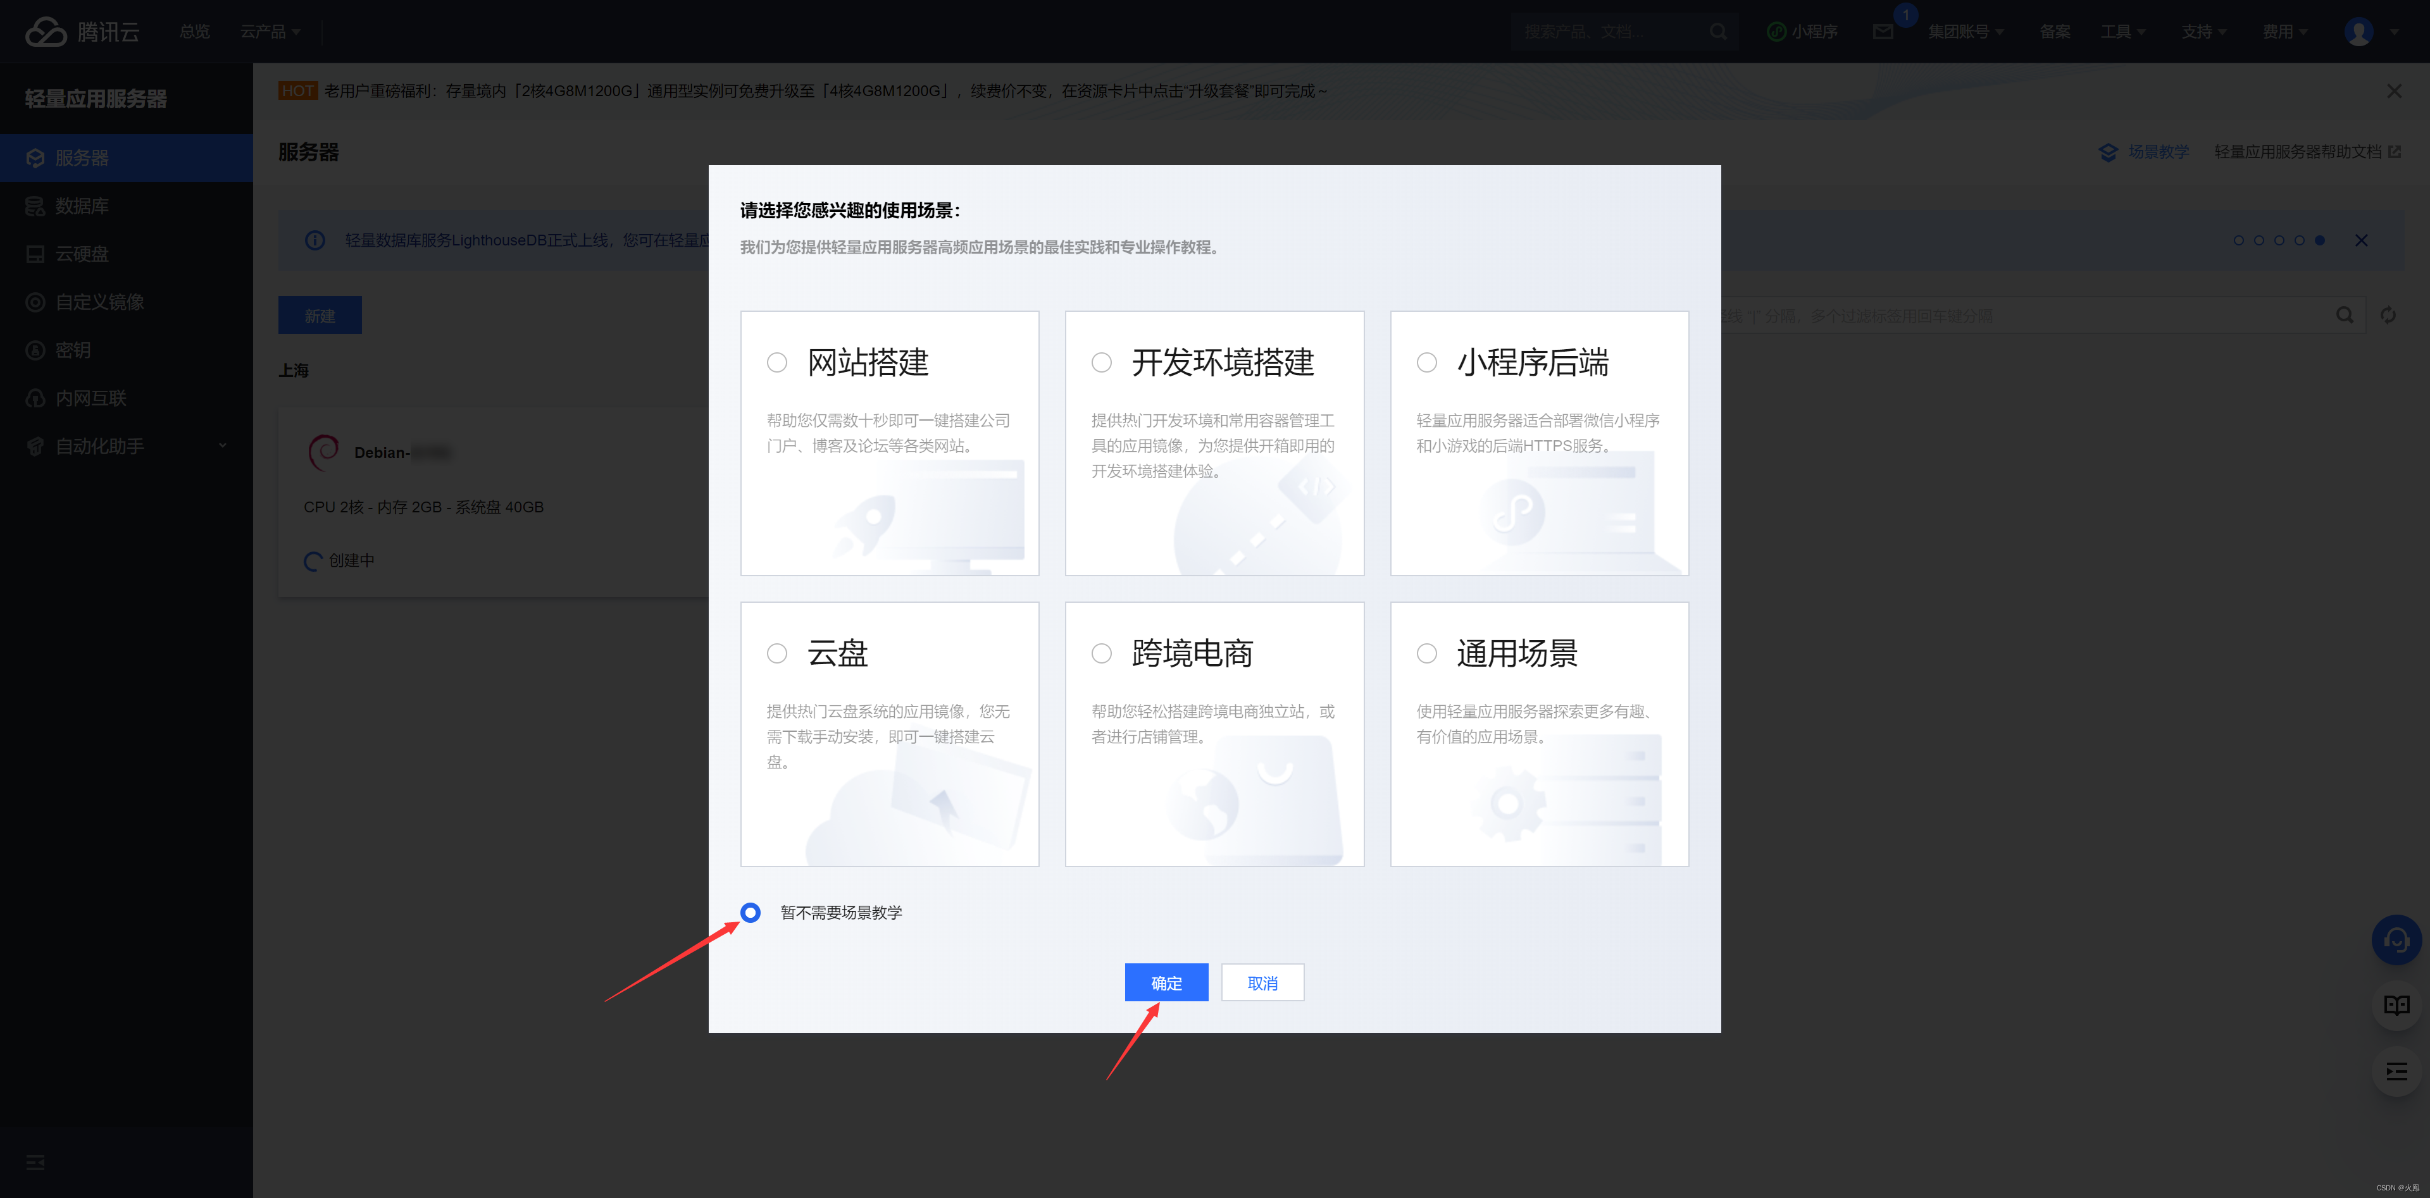The image size is (2430, 1198).
Task: Open the 总览 top menu item
Action: click(194, 32)
